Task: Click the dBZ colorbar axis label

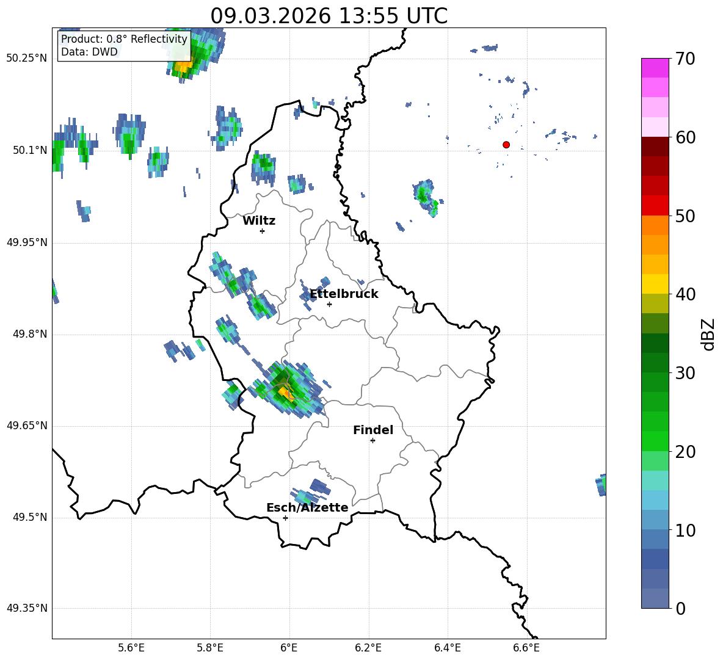Action: point(708,334)
